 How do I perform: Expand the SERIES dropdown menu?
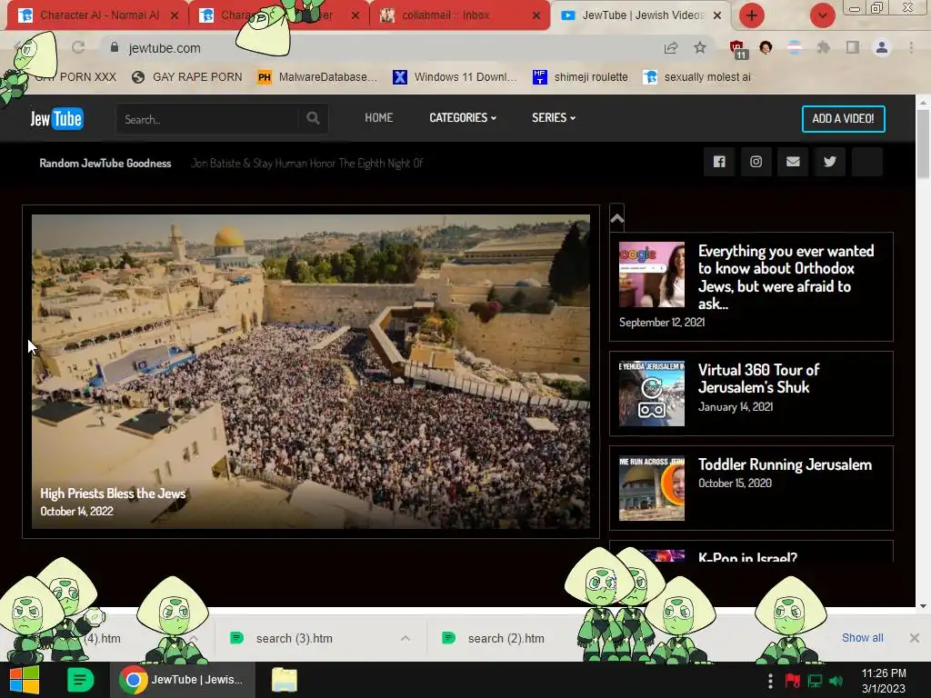pos(554,117)
